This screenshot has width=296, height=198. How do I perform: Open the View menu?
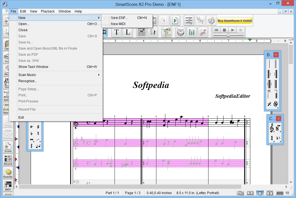coord(33,11)
